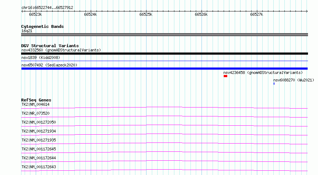Screen dimensions: 318x175
Task: Click the magenta TK2|NM_001172644 transcript line
Action: pos(164,161)
